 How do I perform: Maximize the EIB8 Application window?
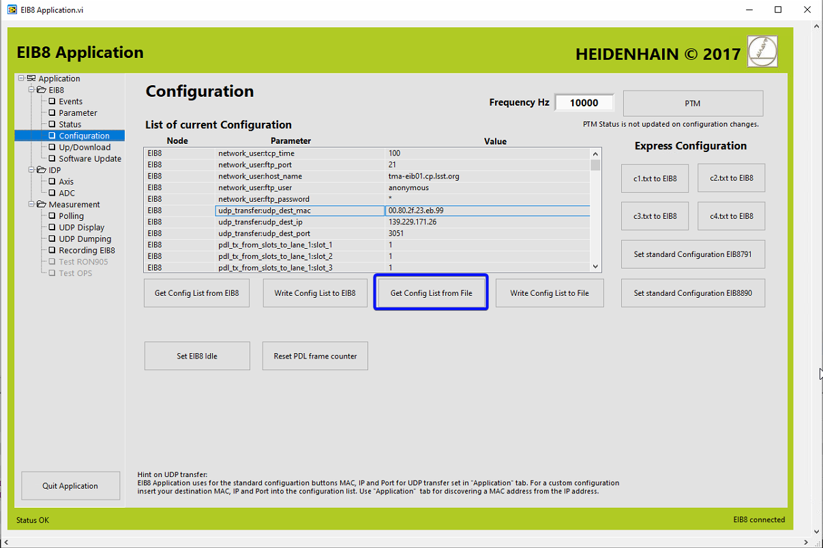pyautogui.click(x=778, y=10)
